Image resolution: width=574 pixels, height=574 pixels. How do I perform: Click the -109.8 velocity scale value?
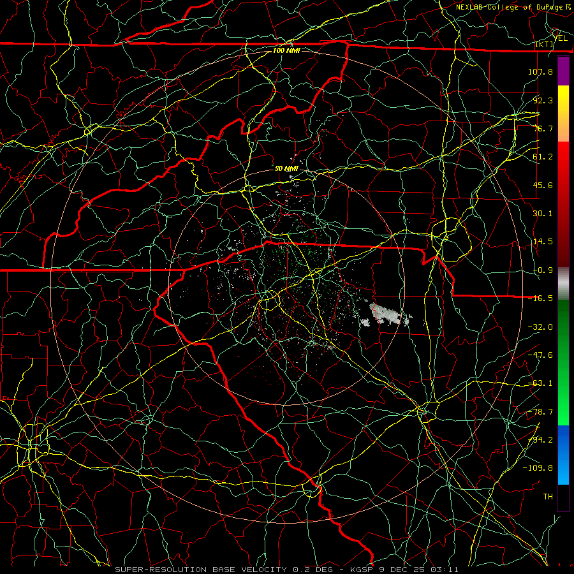click(x=538, y=468)
